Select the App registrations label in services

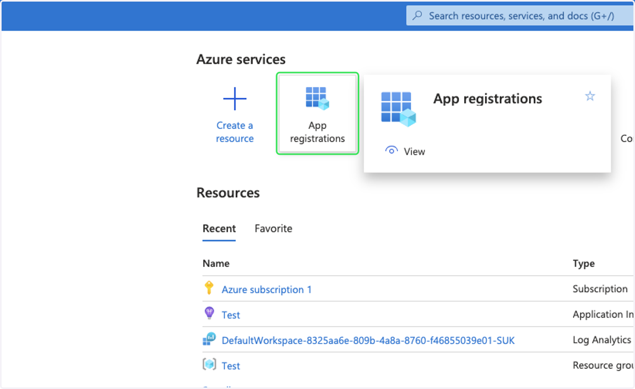click(317, 132)
